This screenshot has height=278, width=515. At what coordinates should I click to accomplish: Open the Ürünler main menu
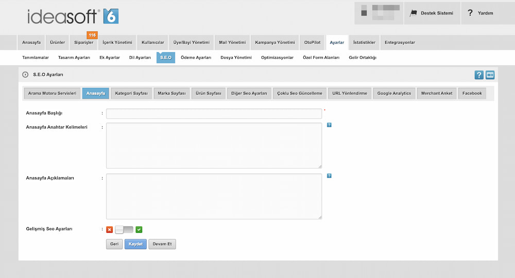tap(57, 42)
